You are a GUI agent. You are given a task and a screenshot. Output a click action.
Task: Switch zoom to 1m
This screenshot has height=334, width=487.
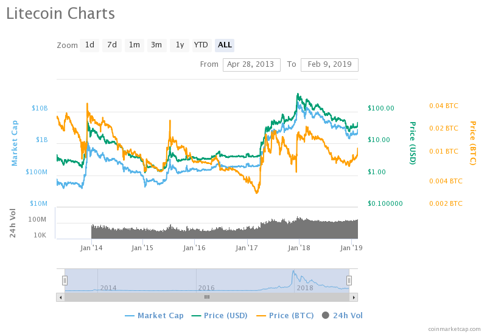point(134,45)
